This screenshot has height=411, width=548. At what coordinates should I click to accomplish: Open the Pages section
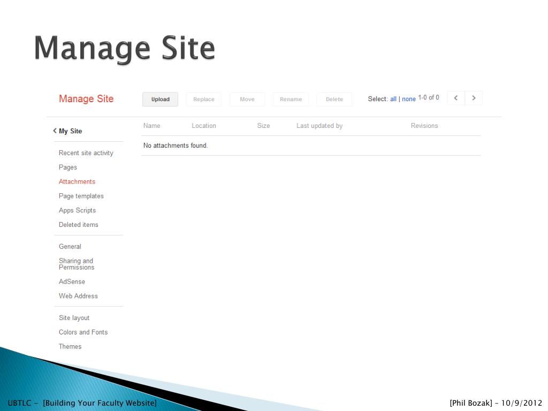[68, 168]
